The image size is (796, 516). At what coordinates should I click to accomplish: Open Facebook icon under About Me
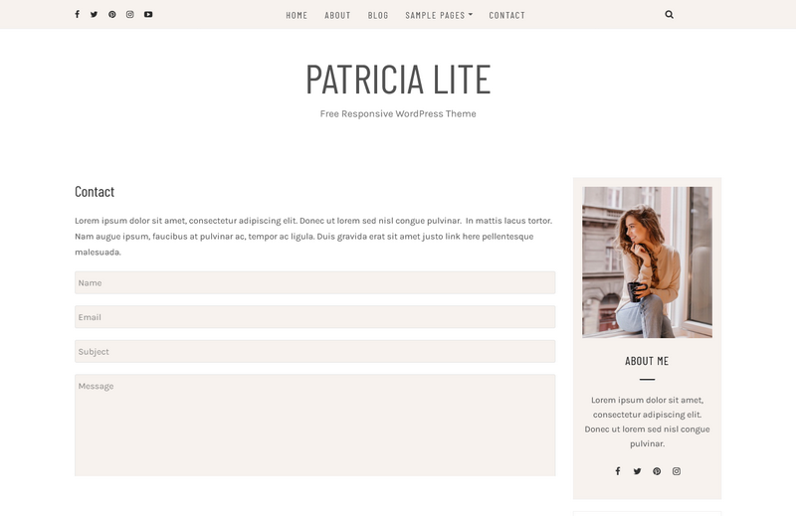(x=618, y=471)
